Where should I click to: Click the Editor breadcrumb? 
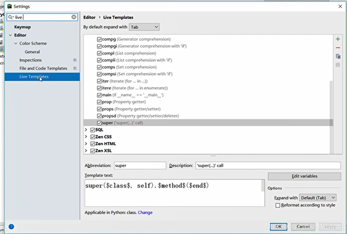tap(89, 17)
